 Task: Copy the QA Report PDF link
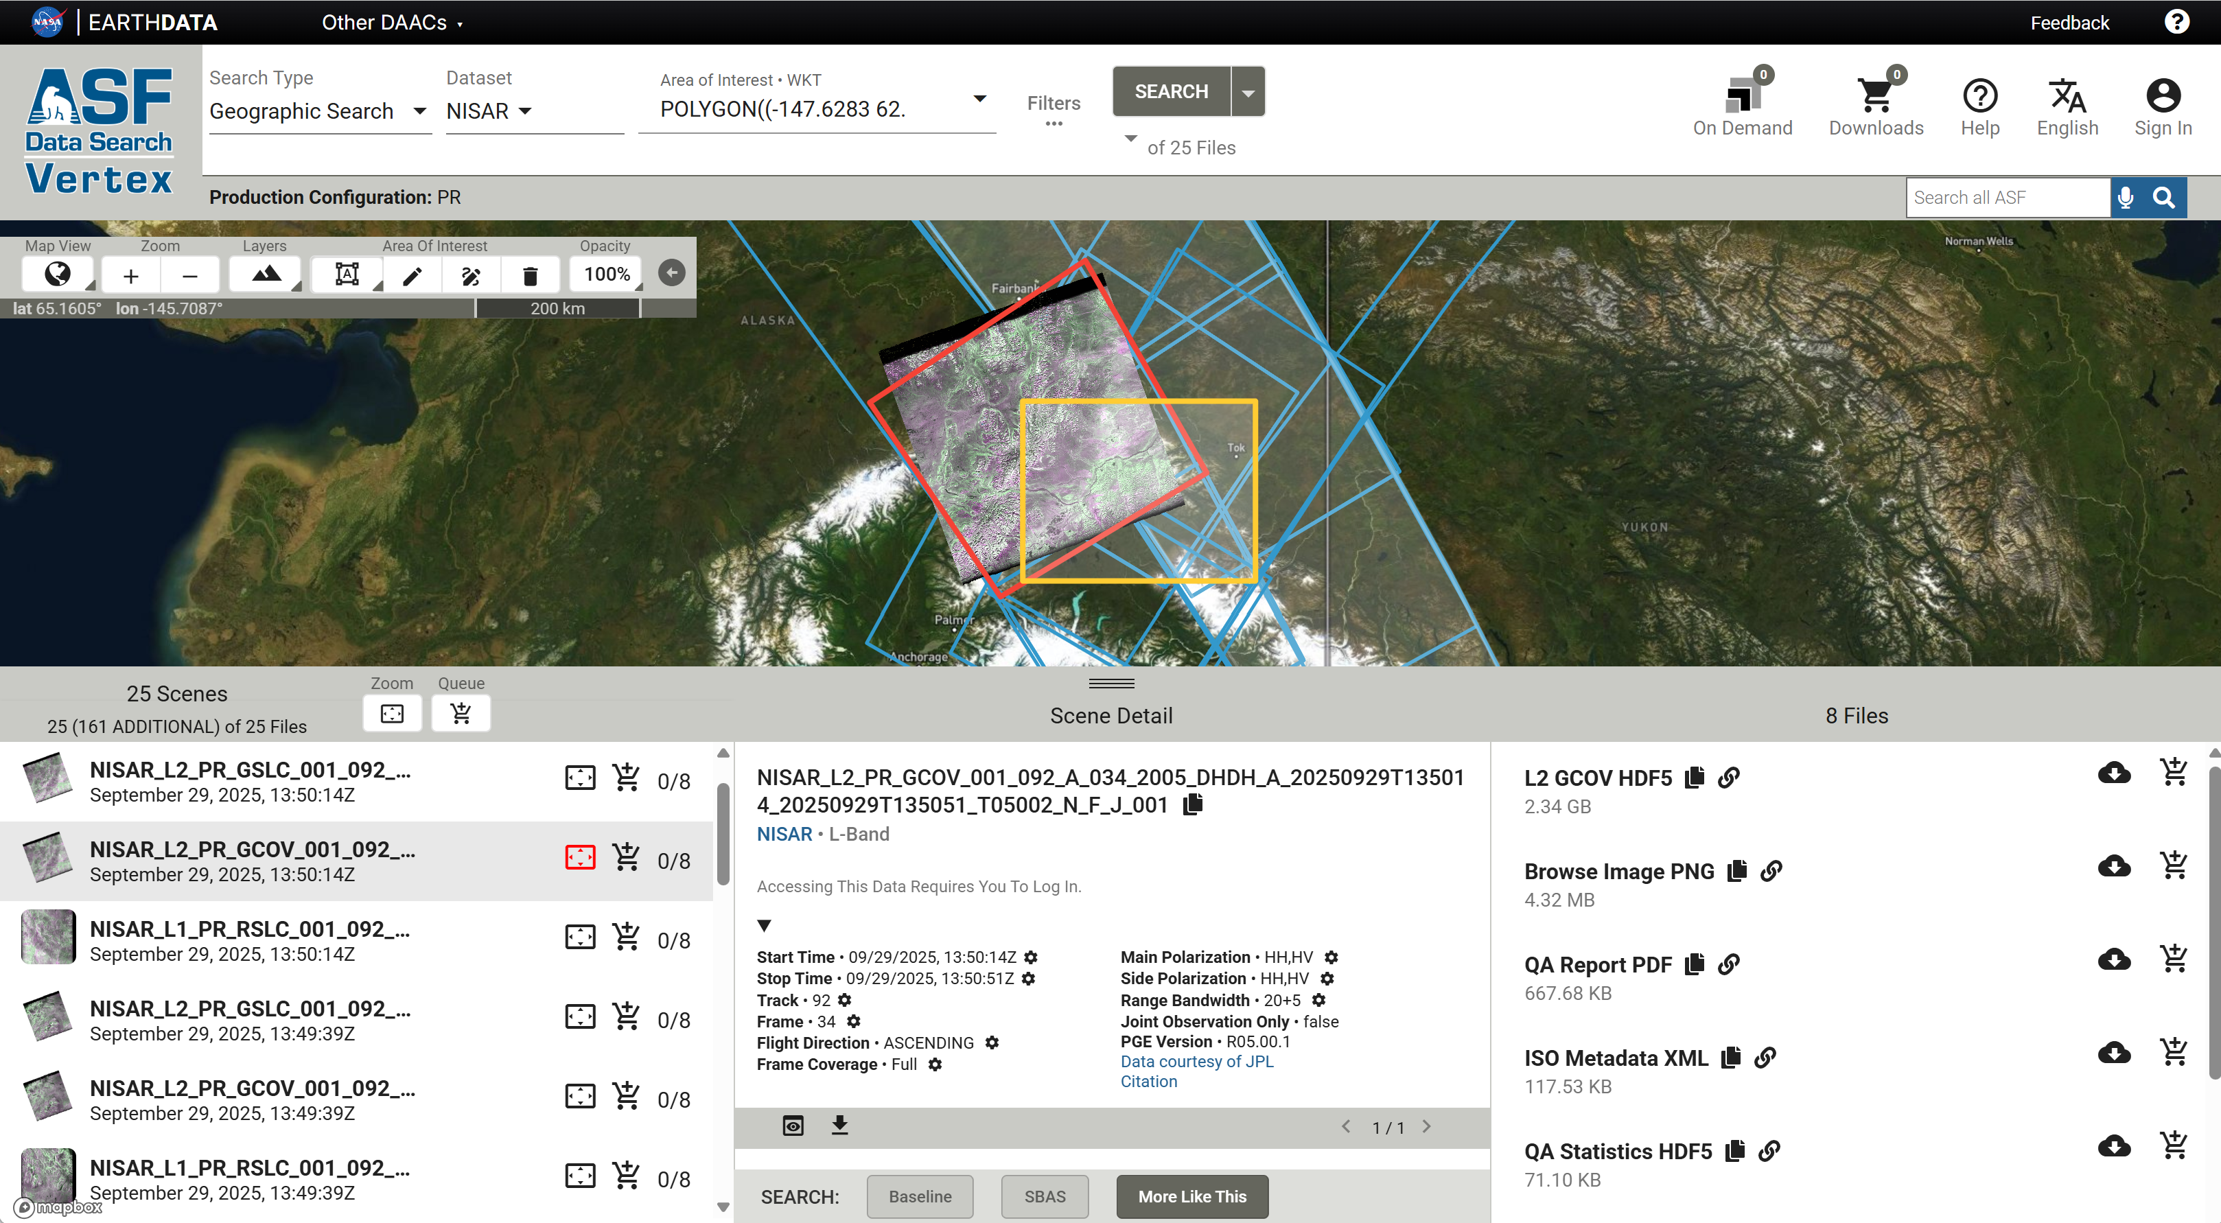pos(1728,964)
